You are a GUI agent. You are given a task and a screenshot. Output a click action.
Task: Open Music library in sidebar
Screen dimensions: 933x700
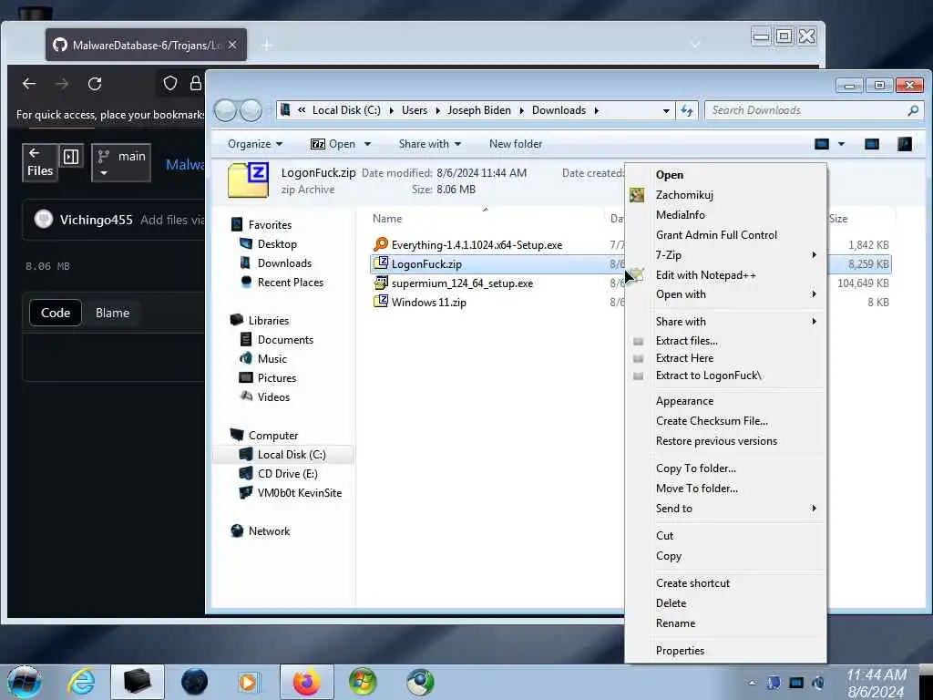point(272,359)
